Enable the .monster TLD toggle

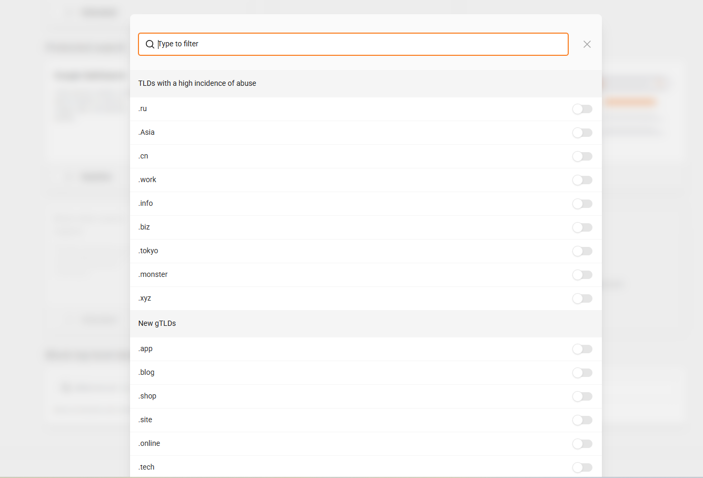[582, 275]
